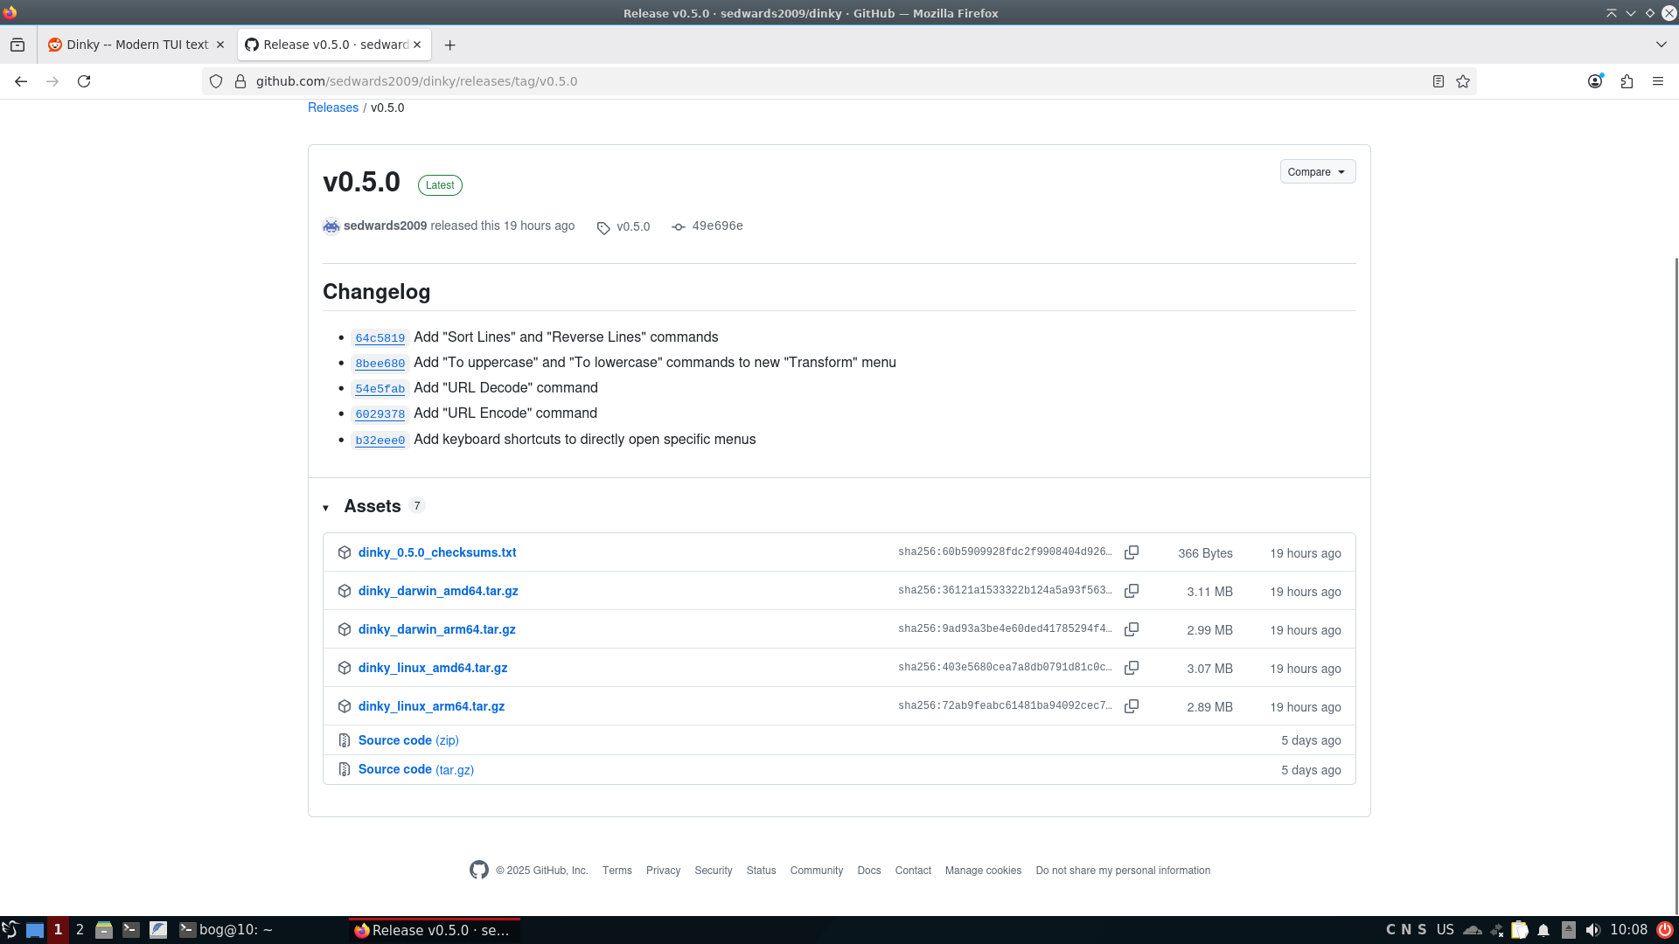Open a new tab with the plus icon
The height and width of the screenshot is (944, 1679).
pos(449,45)
